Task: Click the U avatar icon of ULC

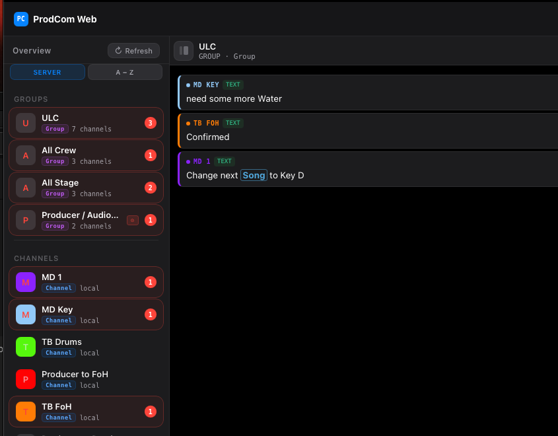Action: 26,123
